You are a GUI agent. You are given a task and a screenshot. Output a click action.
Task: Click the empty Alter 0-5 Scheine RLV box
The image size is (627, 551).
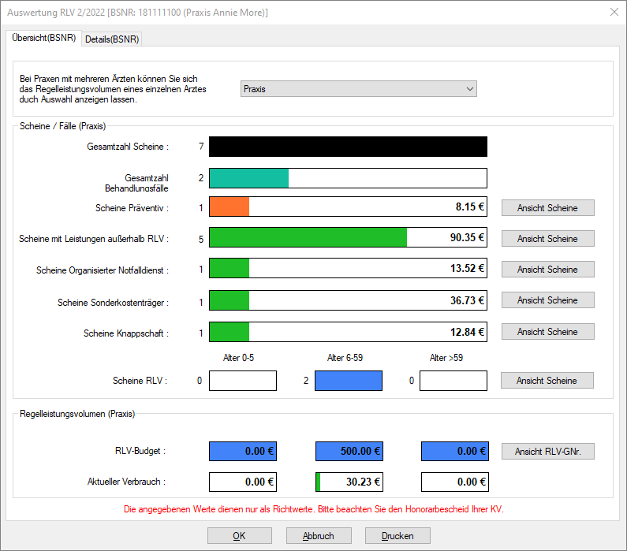click(x=243, y=382)
